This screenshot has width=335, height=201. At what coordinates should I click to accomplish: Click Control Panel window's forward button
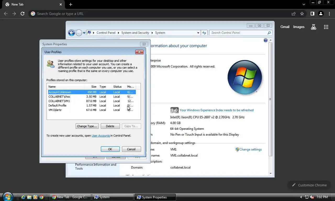[79, 33]
